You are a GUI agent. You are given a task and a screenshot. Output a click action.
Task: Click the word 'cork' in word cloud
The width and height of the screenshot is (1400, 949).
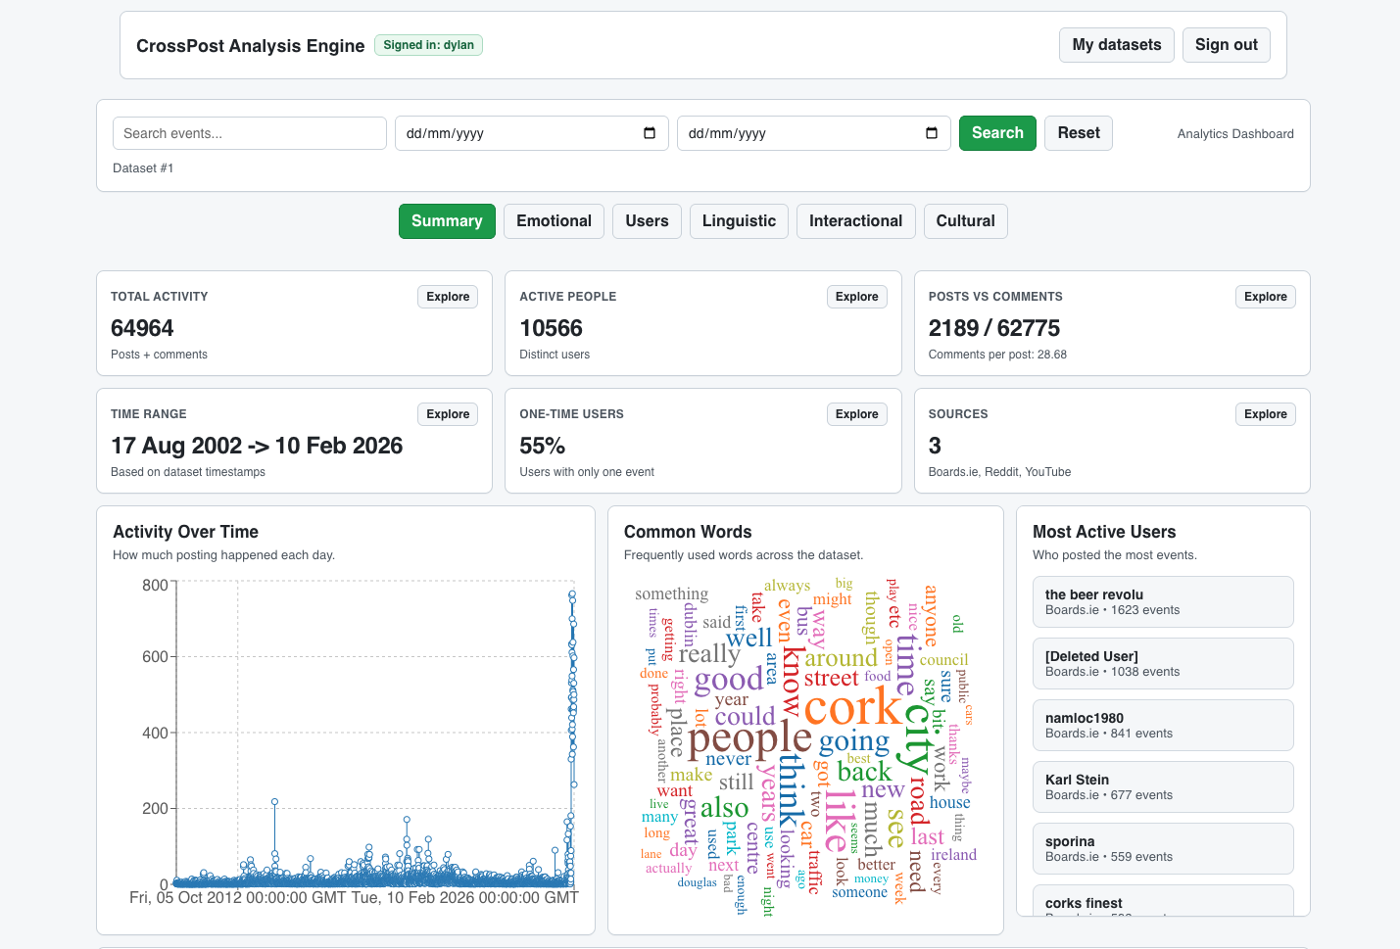point(851,708)
